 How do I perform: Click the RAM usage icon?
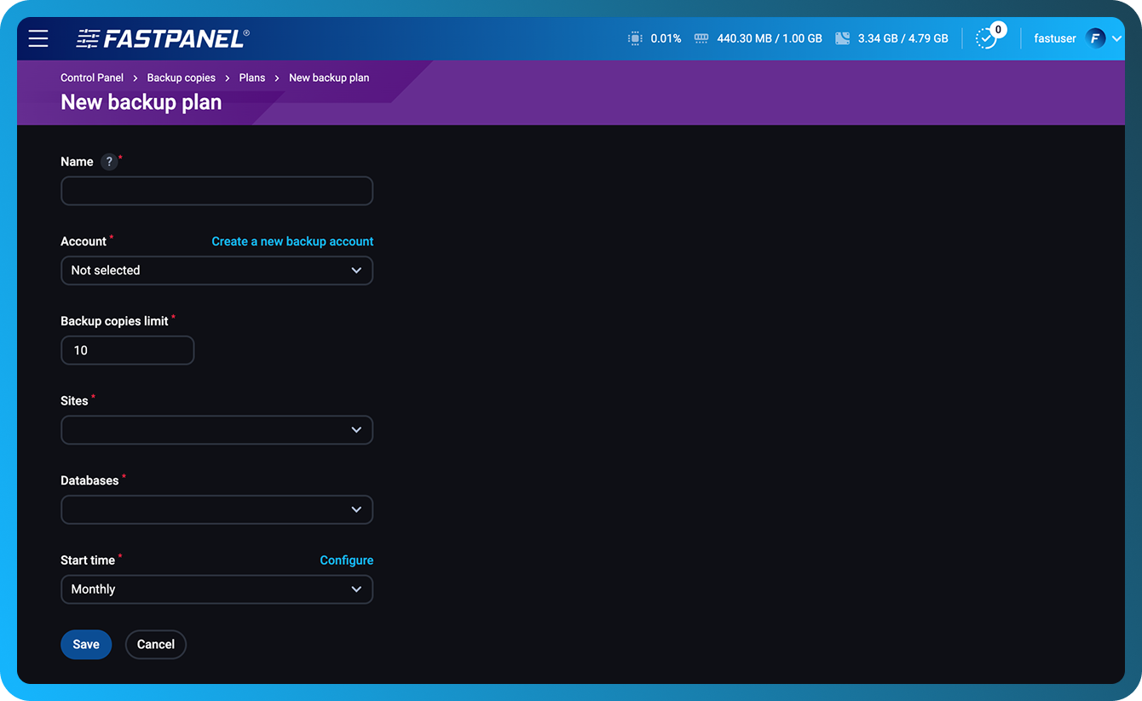coord(701,38)
